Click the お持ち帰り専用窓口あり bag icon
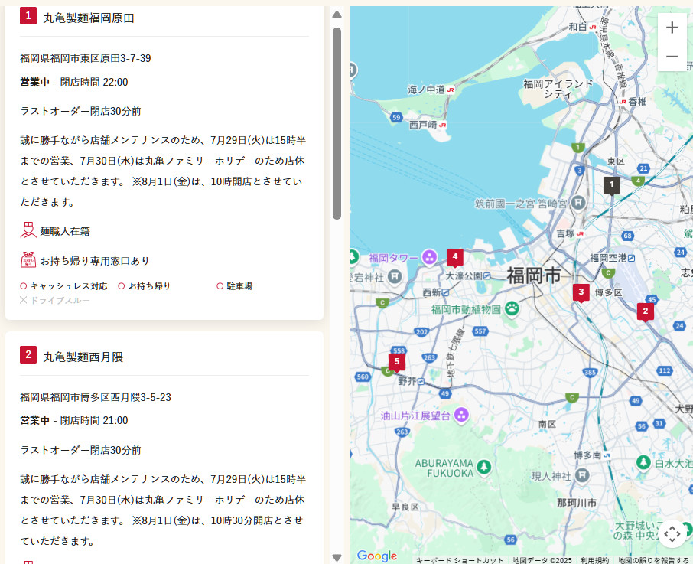 [28, 260]
